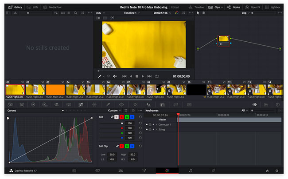Open the Power Window palette icon
The height and width of the screenshot is (179, 288).
tap(121, 104)
